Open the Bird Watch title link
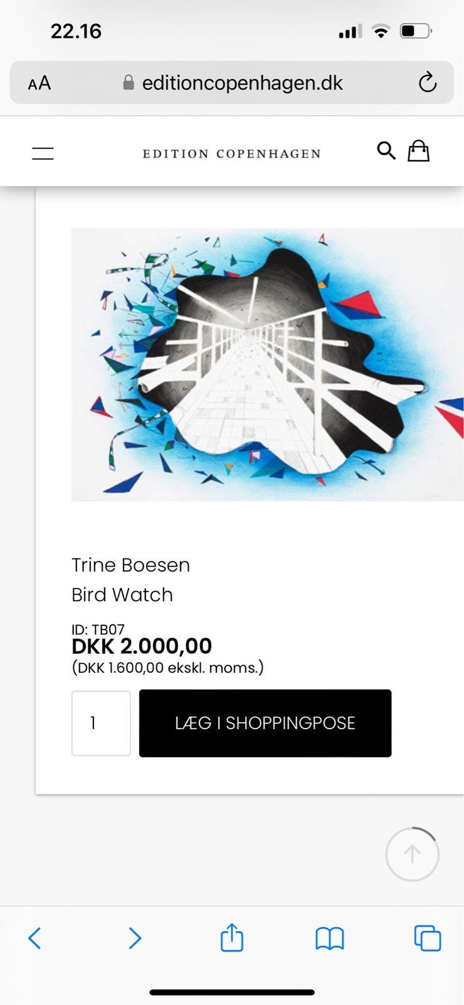Screen dimensions: 464x1005 click(x=122, y=594)
